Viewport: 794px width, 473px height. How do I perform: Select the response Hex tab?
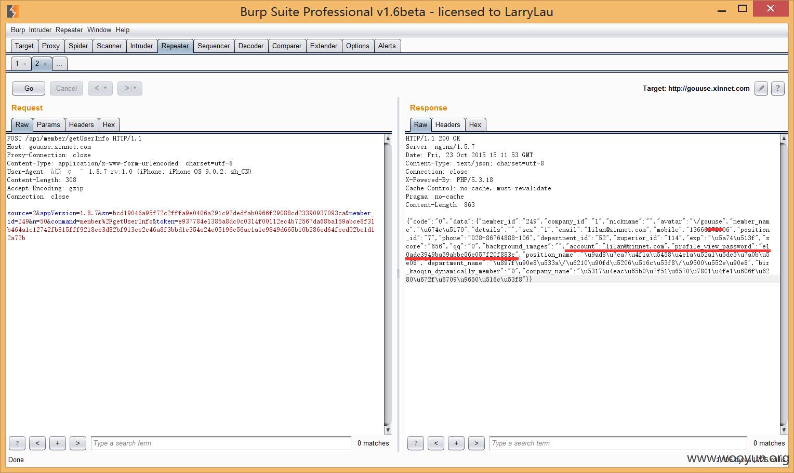pos(475,124)
